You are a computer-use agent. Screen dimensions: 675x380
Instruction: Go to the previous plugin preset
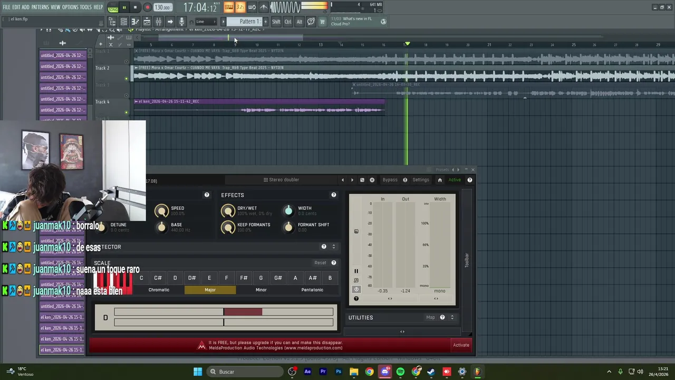[343, 180]
